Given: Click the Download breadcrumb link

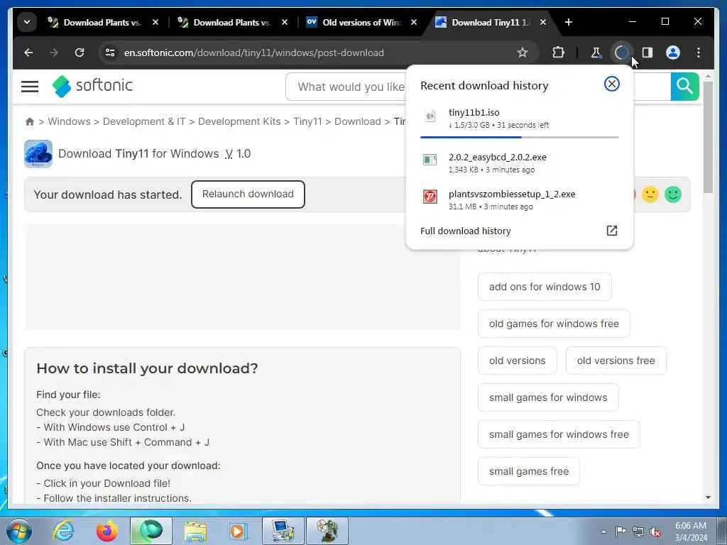Looking at the screenshot, I should coord(358,121).
